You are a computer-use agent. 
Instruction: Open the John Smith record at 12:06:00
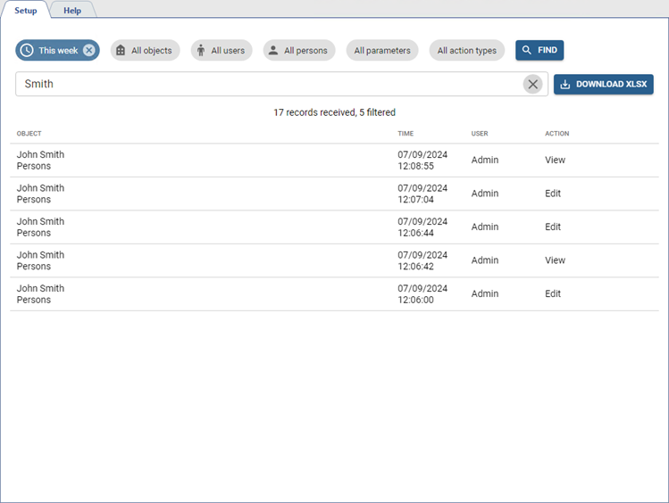point(41,293)
